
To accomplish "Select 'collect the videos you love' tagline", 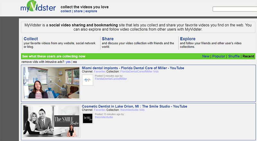I will pos(84,7).
